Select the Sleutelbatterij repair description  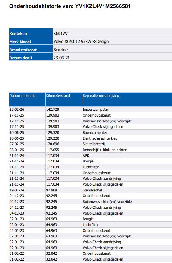[93, 144]
